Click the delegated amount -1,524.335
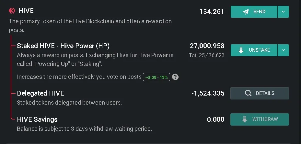The height and width of the screenshot is (144, 301). coord(208,93)
